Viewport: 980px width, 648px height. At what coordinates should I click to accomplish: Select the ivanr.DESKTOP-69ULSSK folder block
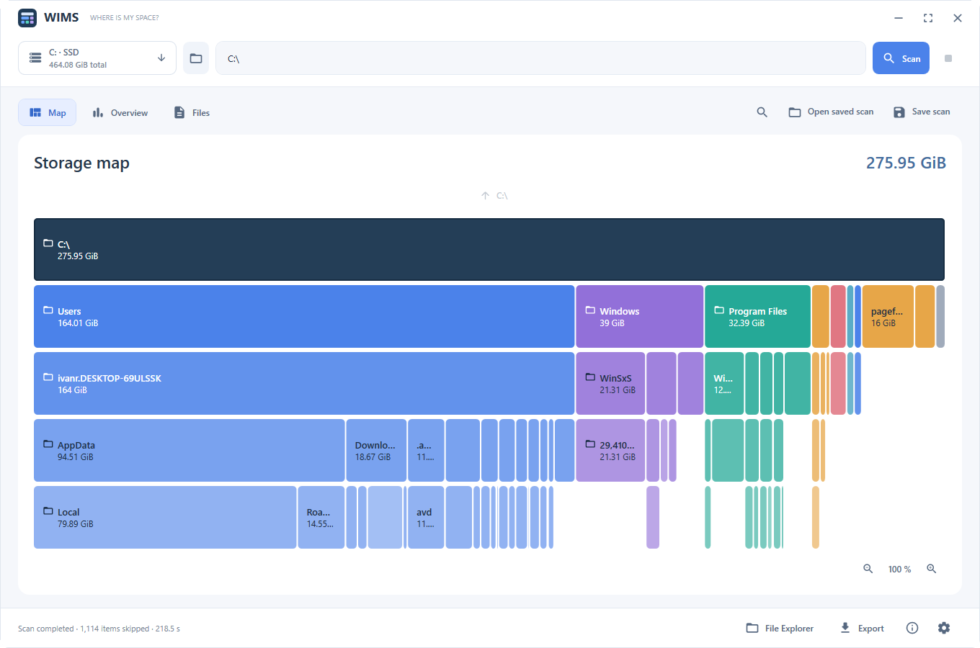pos(304,384)
